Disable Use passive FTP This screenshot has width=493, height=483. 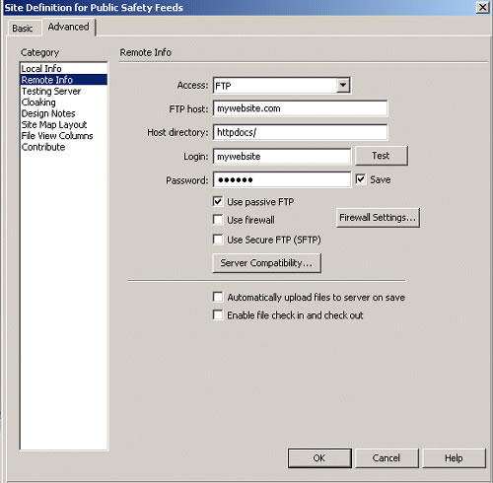pos(218,201)
